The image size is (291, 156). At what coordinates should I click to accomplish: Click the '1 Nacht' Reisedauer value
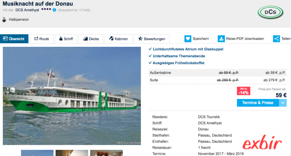(x=204, y=148)
